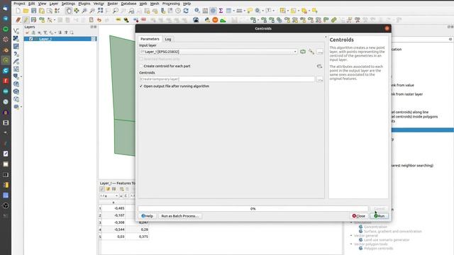Open the Vector menu
The image size is (454, 255).
coord(99,4)
